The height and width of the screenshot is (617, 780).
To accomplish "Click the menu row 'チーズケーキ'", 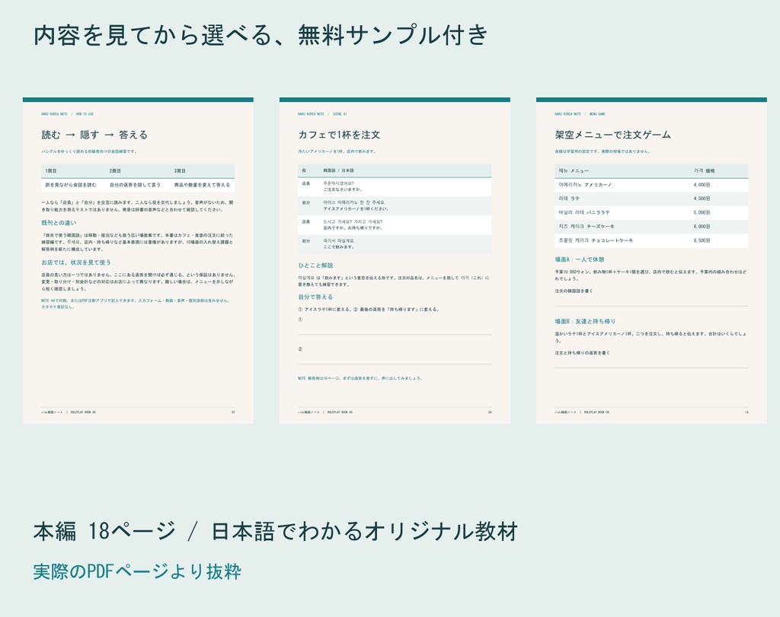I will [x=651, y=227].
